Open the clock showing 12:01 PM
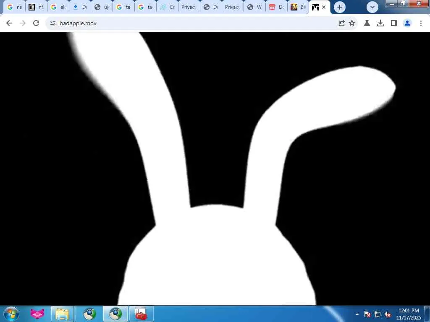430x322 pixels. click(x=409, y=314)
